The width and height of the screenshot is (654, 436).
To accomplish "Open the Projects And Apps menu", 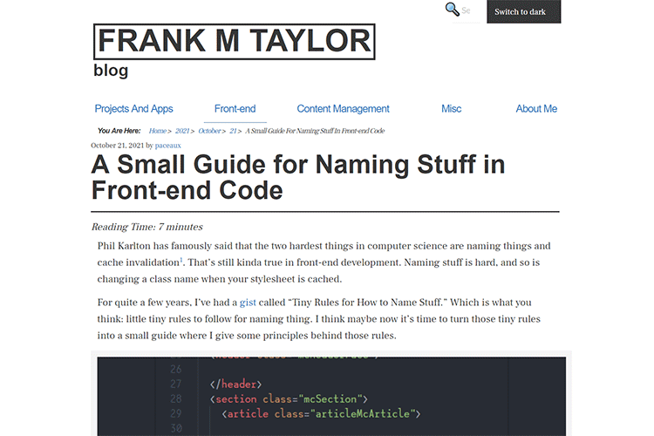I will coord(133,109).
